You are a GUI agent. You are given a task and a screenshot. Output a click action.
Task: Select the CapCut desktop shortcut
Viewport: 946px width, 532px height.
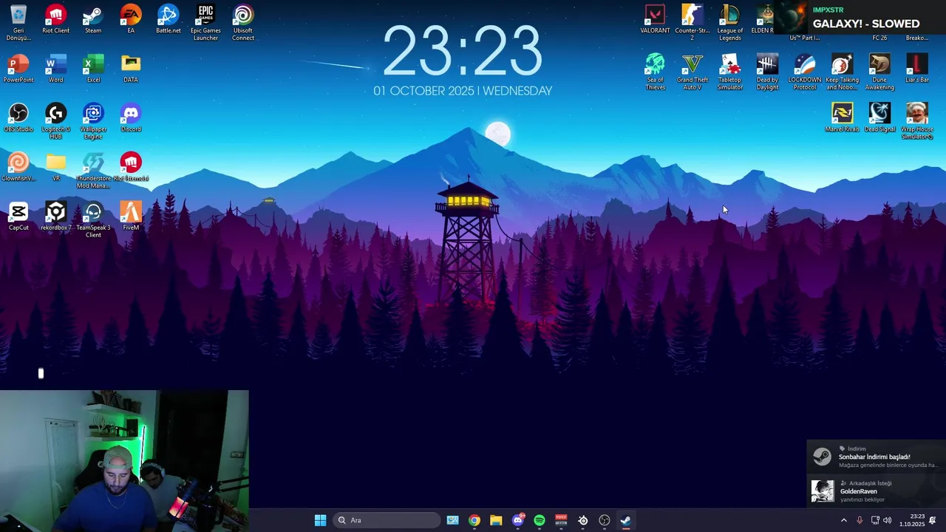coord(18,216)
